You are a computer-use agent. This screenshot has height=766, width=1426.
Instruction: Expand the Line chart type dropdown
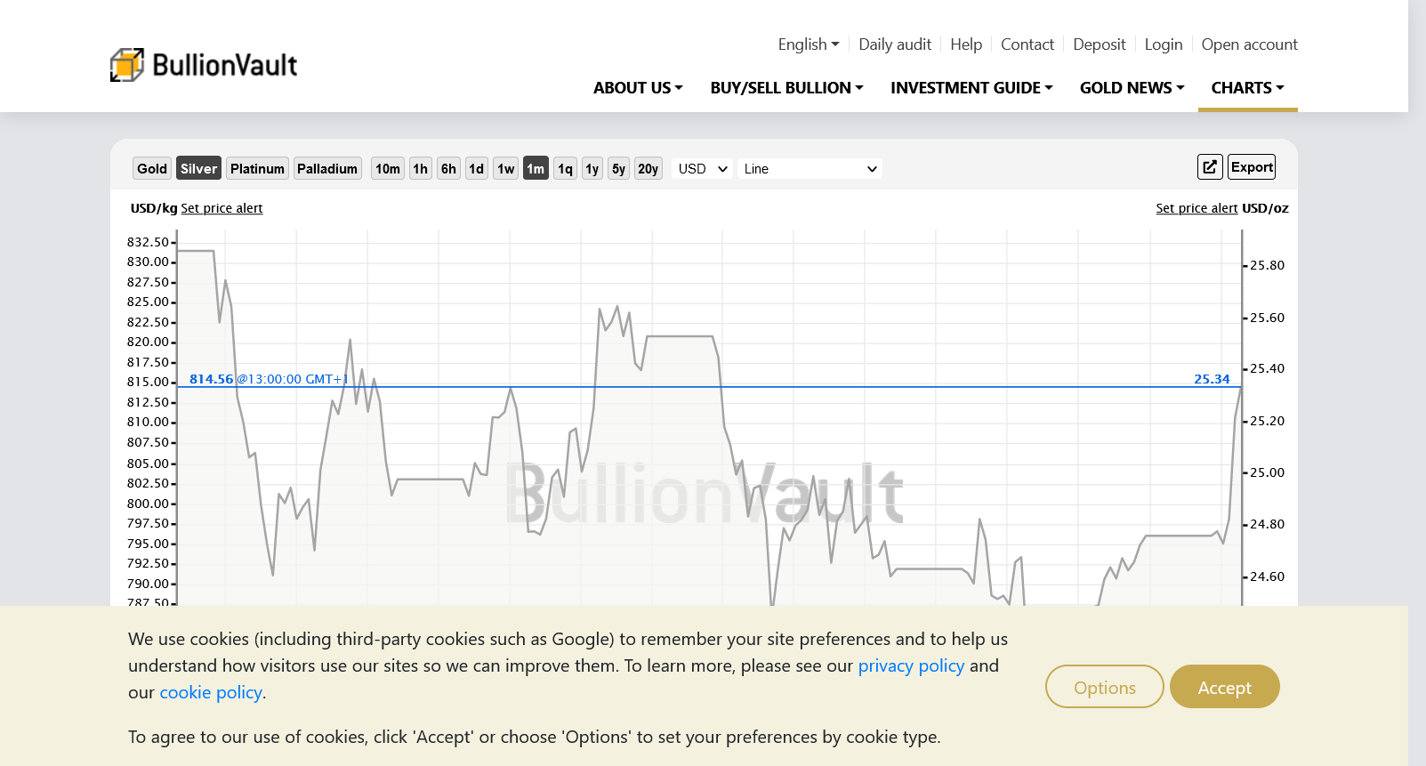pos(810,169)
